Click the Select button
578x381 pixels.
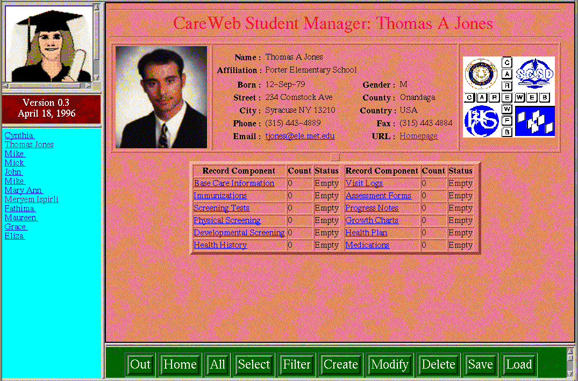point(254,364)
